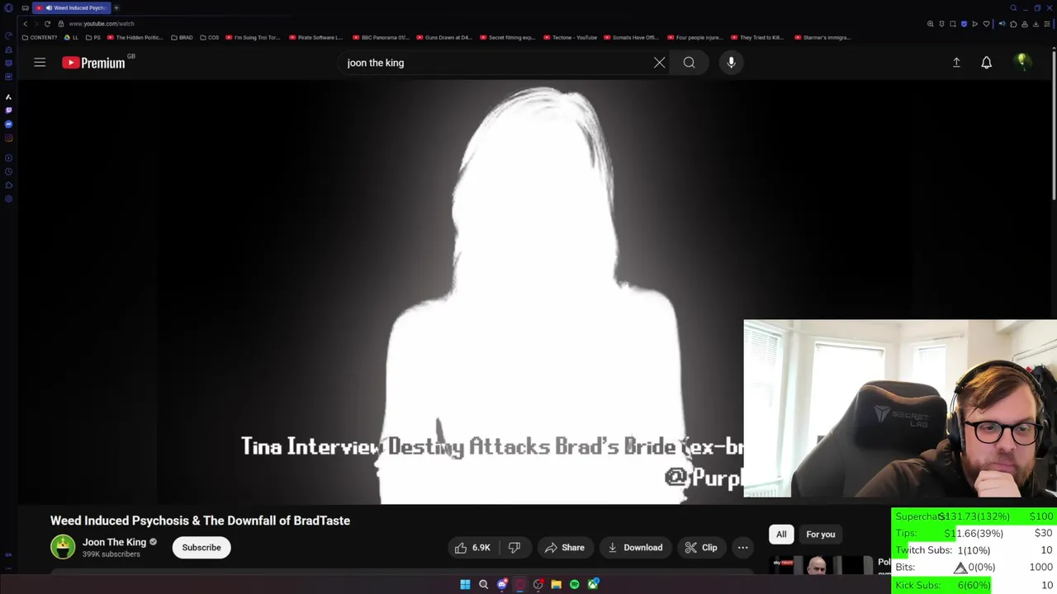
Task: Open the BBC Panorama bookmark
Action: (380, 37)
